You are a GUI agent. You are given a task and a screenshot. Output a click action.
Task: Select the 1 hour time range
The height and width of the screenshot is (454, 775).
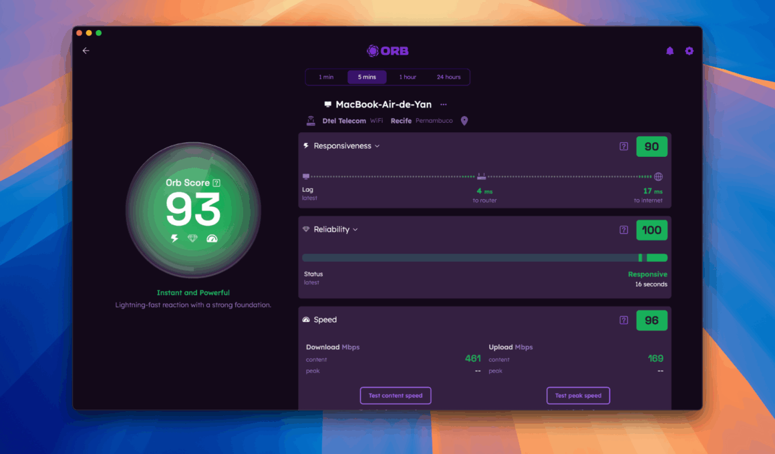(408, 77)
